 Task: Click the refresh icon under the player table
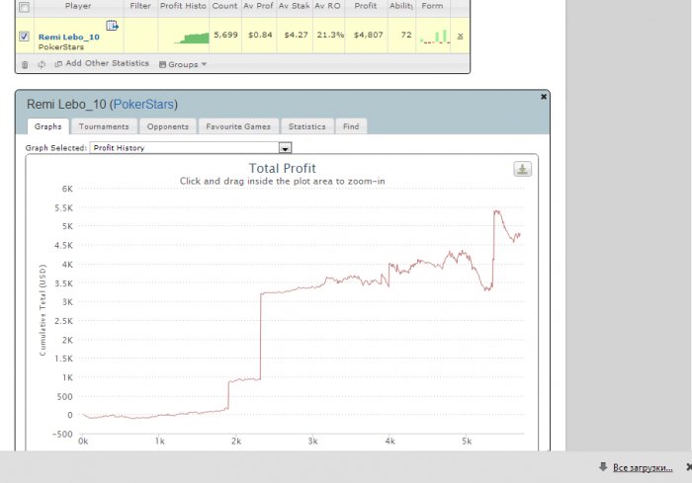pyautogui.click(x=42, y=65)
